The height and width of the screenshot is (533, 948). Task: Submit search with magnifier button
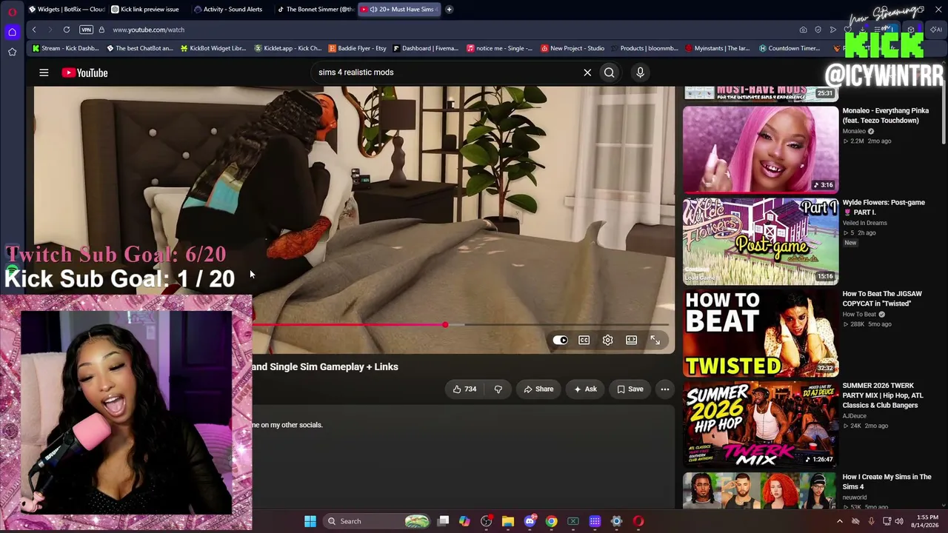coord(609,73)
